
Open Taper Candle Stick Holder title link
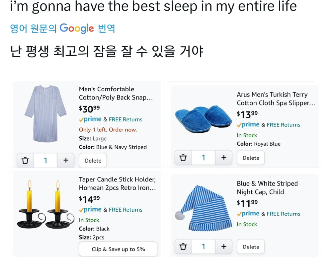pos(117,183)
